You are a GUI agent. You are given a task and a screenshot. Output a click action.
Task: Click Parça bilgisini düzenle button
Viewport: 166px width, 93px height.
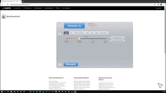pos(117,41)
